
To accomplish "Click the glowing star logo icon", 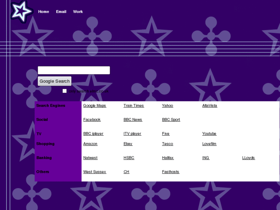I will coord(22,12).
